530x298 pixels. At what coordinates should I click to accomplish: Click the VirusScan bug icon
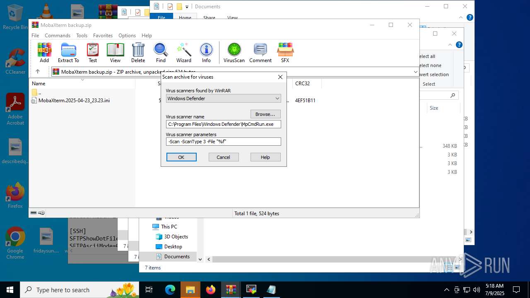[234, 53]
